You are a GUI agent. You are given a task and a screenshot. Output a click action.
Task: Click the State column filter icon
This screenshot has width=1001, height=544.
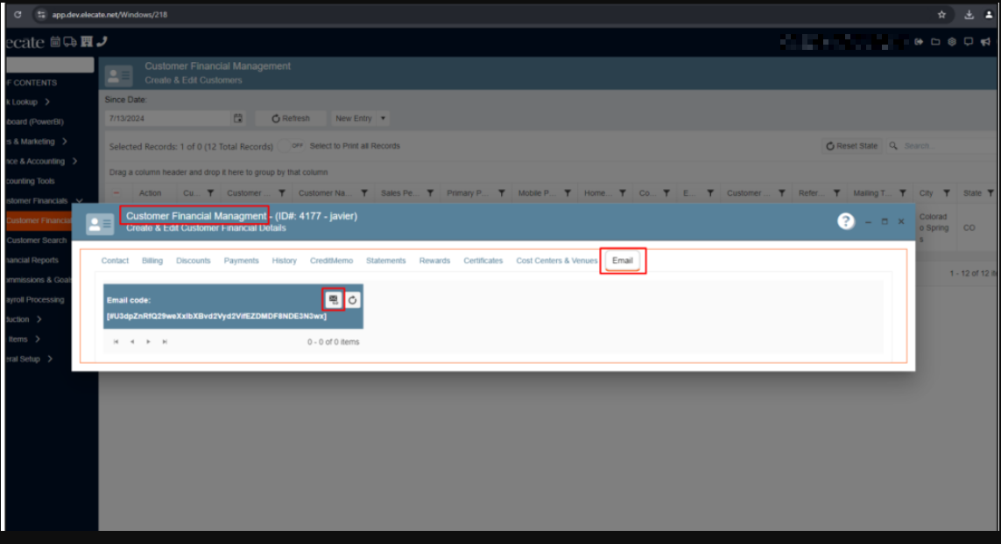click(x=990, y=193)
